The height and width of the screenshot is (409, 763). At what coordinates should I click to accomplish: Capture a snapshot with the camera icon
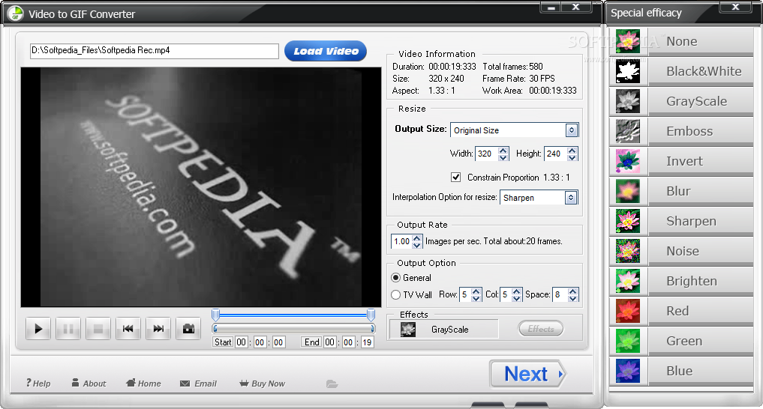click(188, 329)
